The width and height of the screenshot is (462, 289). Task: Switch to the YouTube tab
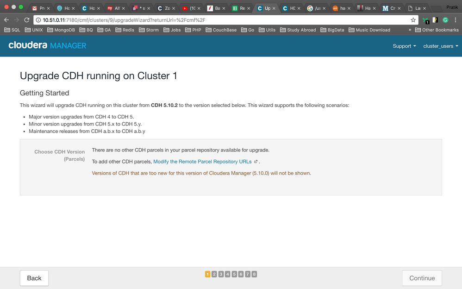click(190, 8)
